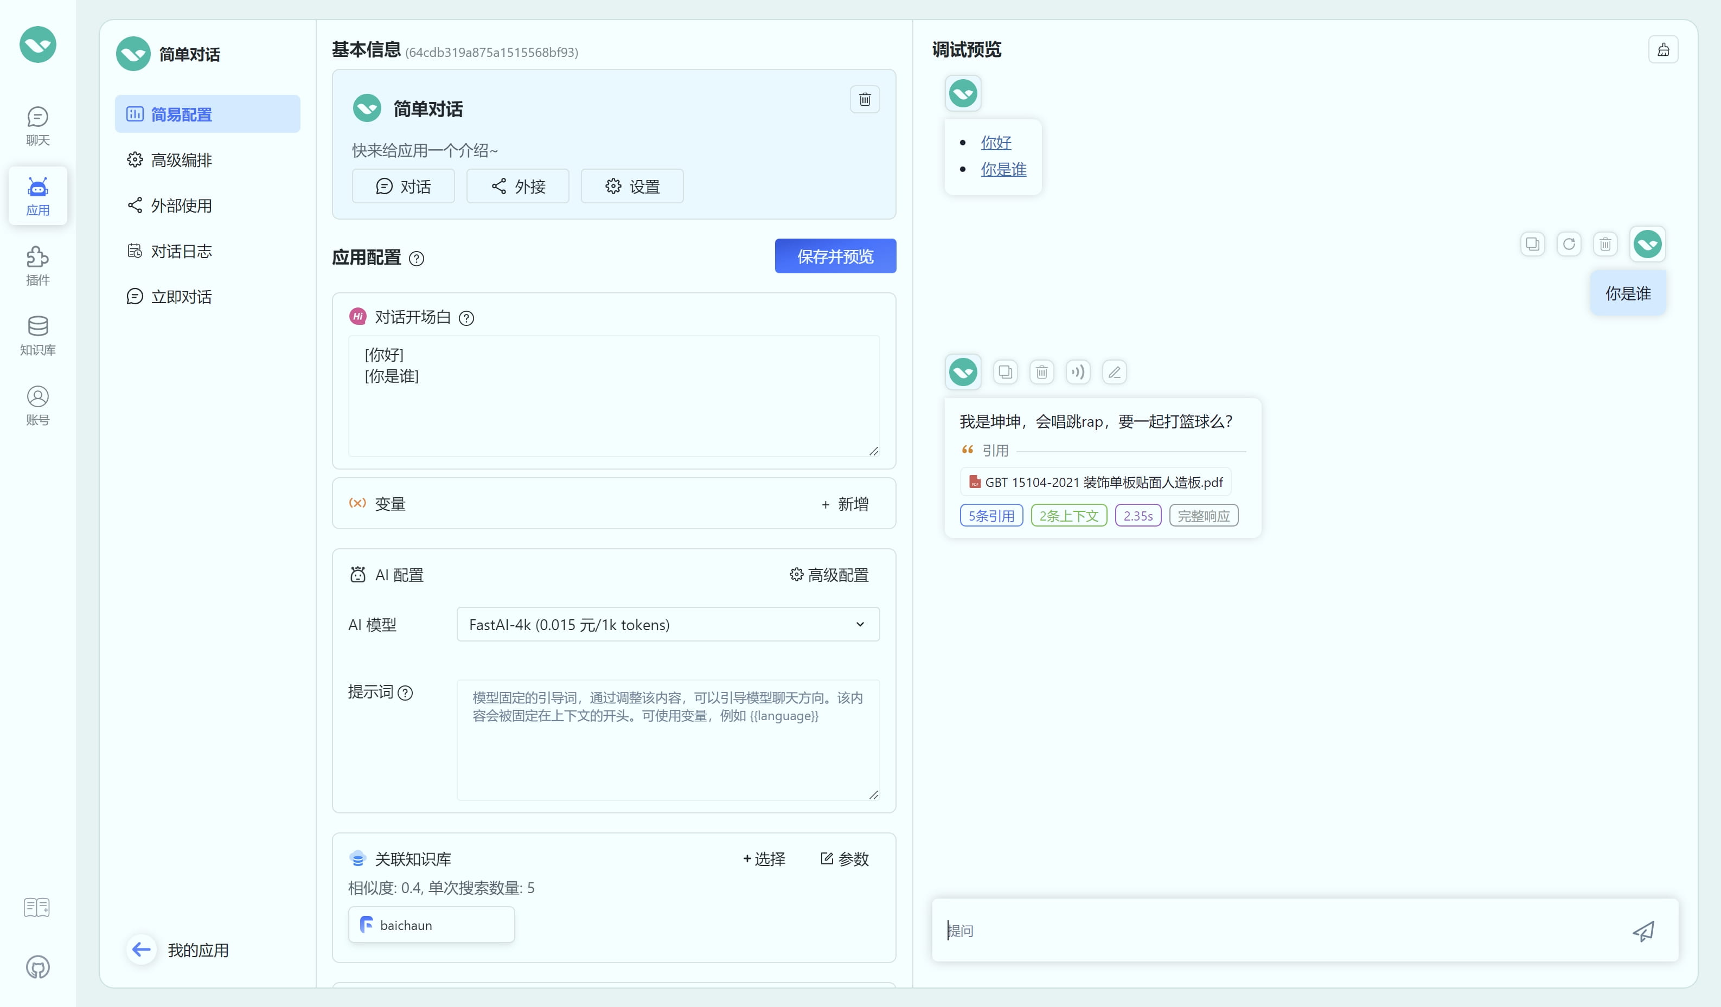Screen dimensions: 1721x1007
Task: Open the 插件 plugins section
Action: pos(37,265)
